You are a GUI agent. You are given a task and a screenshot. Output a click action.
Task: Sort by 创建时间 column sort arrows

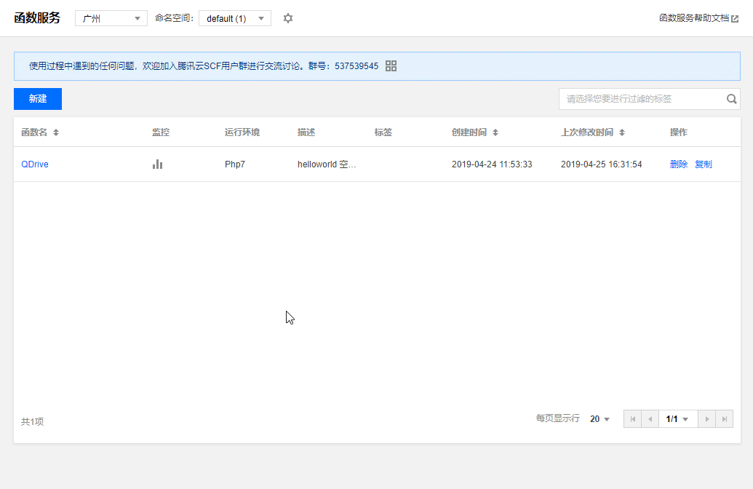[495, 132]
